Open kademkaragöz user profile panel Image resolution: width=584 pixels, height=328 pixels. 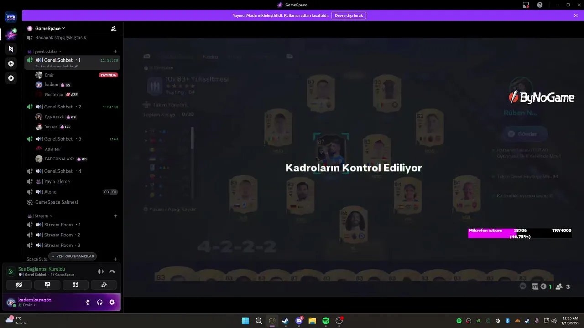(x=34, y=302)
